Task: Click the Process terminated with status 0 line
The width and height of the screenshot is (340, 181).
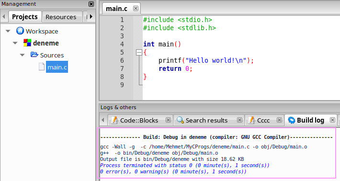Action: click(185, 165)
